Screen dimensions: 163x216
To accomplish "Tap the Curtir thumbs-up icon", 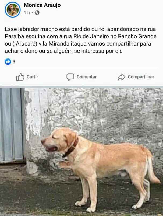I will tap(20, 77).
